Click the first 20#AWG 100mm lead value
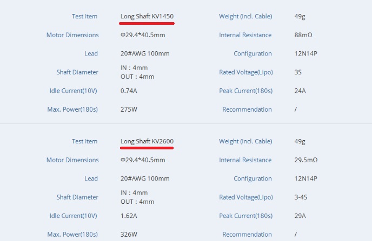This screenshot has height=241, width=372. 145,53
